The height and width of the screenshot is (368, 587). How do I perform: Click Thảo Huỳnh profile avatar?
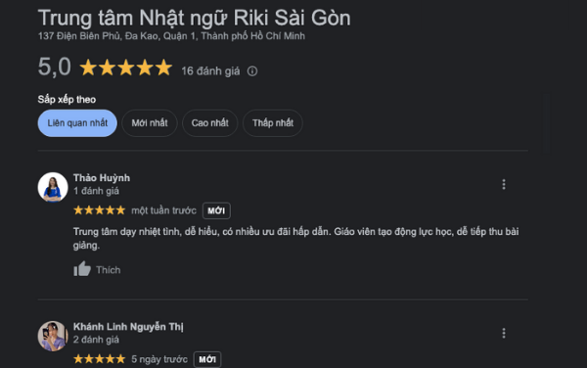coord(53,187)
